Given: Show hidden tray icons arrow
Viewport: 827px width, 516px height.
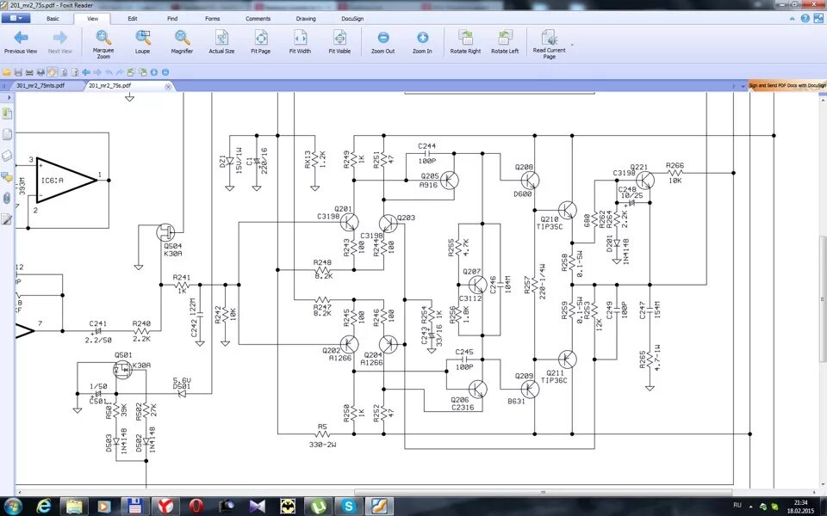Looking at the screenshot, I should click(x=752, y=506).
